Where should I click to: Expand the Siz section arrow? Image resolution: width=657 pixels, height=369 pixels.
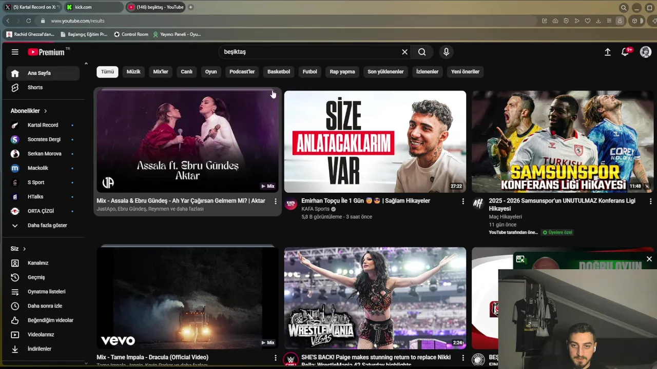24,249
